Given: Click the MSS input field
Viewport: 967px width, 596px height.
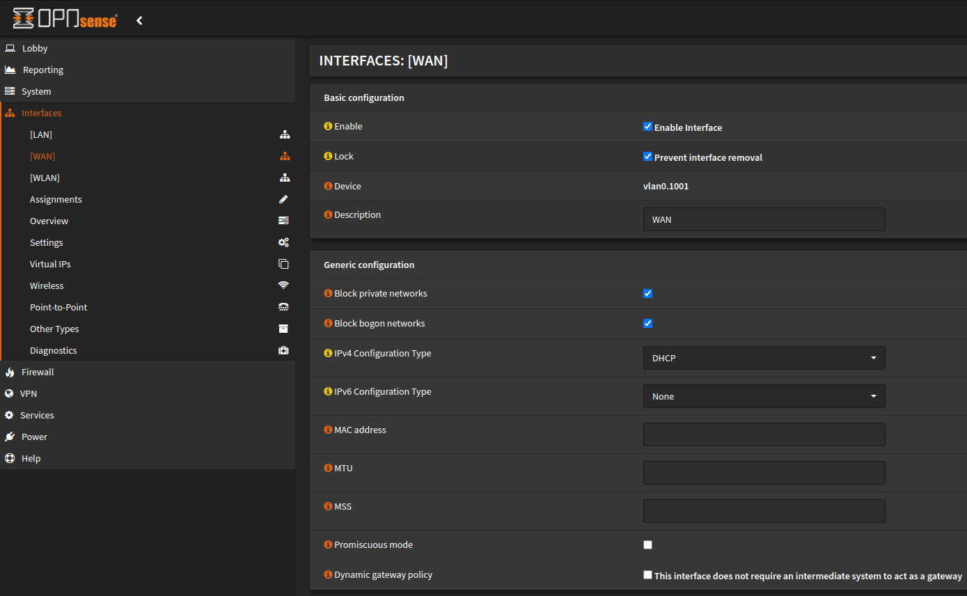Looking at the screenshot, I should (764, 511).
